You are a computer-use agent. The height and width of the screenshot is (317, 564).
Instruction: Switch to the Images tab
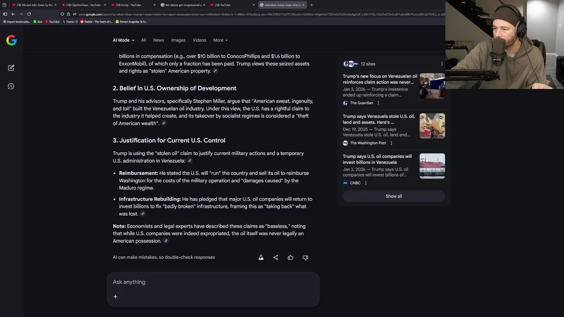point(178,40)
